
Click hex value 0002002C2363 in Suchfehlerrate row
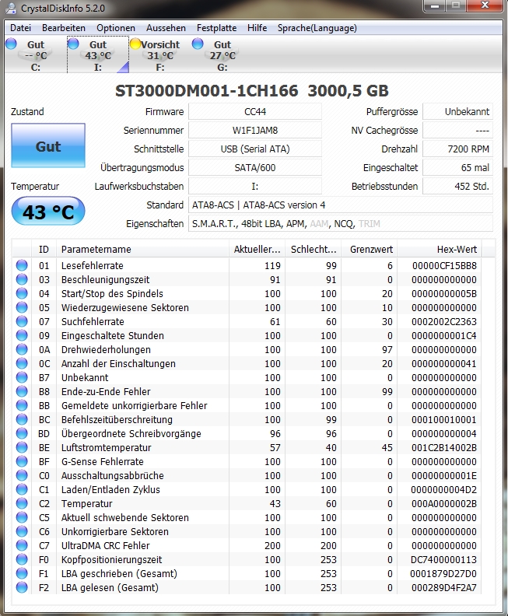(444, 322)
